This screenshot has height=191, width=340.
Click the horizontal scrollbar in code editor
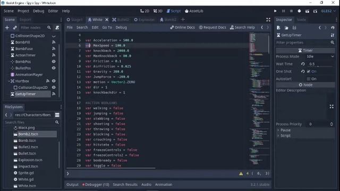[x=111, y=168]
